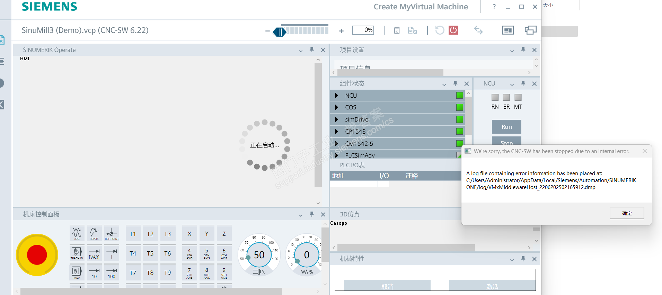Click the 注释 column header

(x=412, y=176)
